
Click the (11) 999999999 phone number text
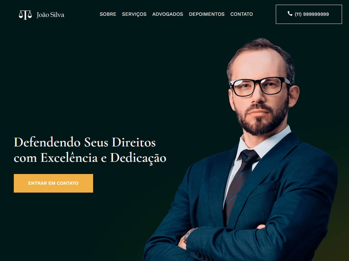point(312,14)
